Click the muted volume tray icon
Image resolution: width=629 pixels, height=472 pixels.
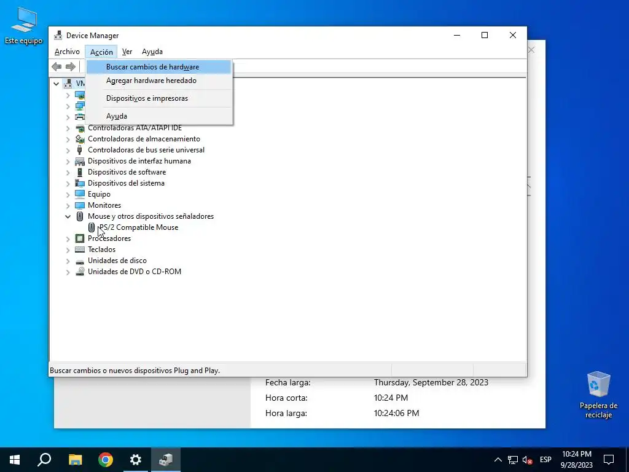528,460
